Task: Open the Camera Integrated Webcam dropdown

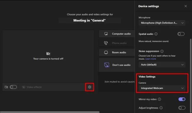Action: (x=162, y=88)
